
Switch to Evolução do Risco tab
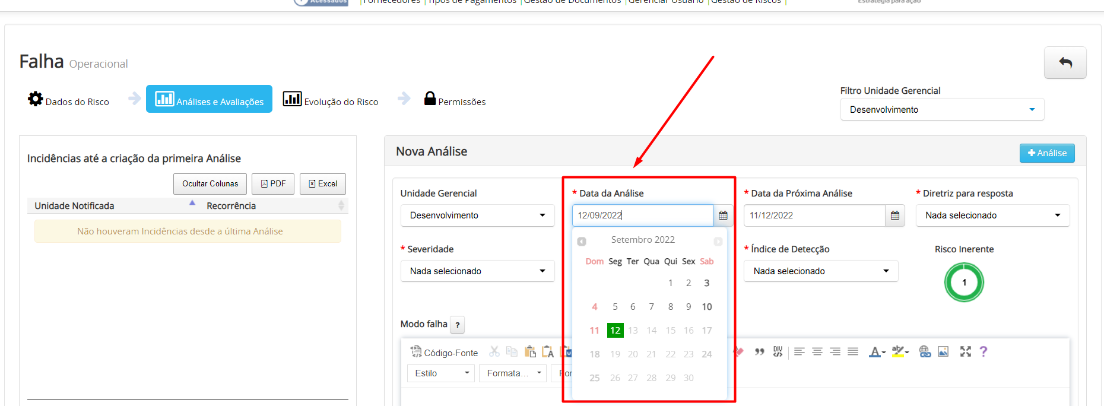pyautogui.click(x=331, y=100)
